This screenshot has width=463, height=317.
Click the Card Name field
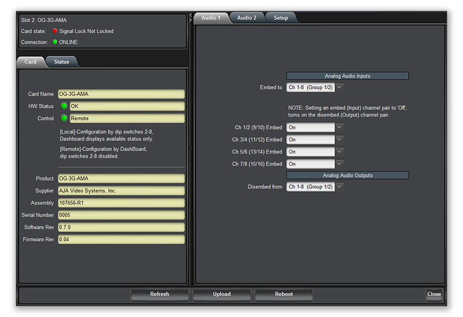coord(121,94)
